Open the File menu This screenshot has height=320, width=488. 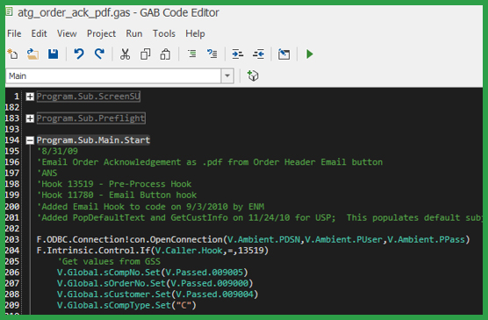14,33
